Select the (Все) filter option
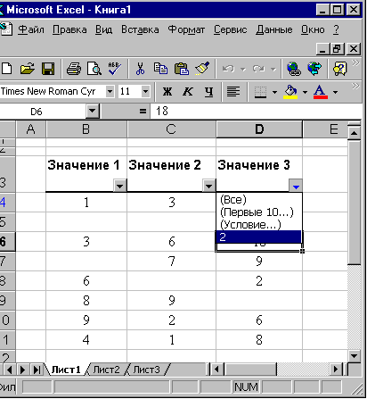 (233, 200)
